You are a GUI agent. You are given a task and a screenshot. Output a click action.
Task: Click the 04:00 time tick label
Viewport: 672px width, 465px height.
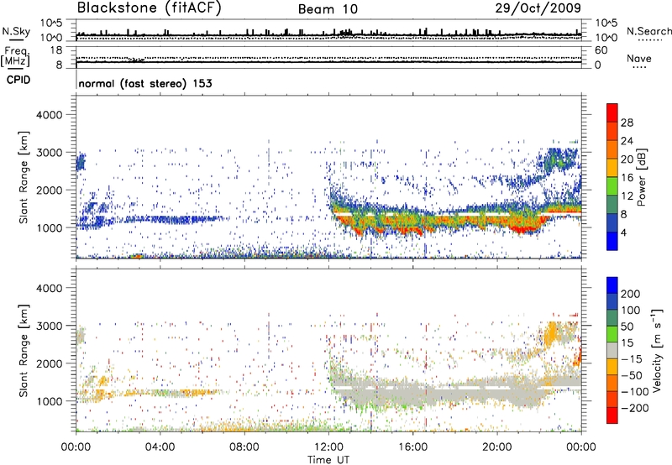pyautogui.click(x=160, y=447)
